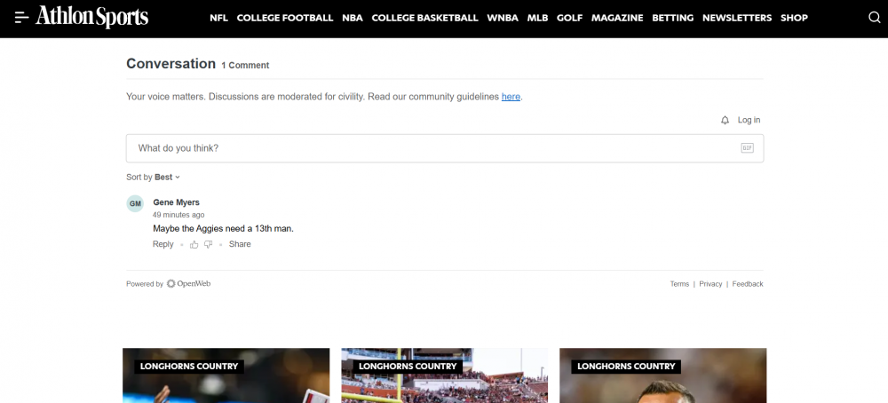This screenshot has width=888, height=403.
Task: Open the Betting nav item
Action: [672, 18]
